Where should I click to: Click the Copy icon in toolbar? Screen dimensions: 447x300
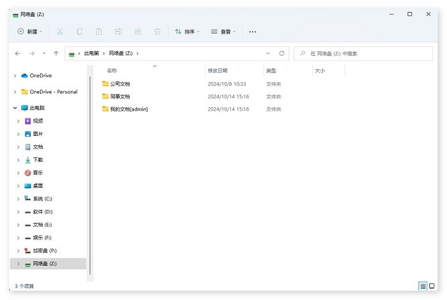click(x=79, y=31)
